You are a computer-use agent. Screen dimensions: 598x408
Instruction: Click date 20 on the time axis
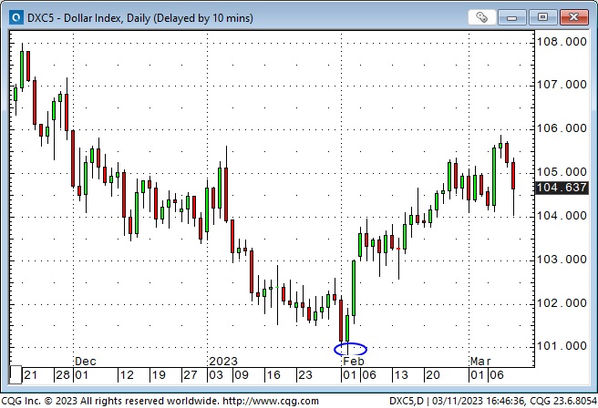point(433,375)
